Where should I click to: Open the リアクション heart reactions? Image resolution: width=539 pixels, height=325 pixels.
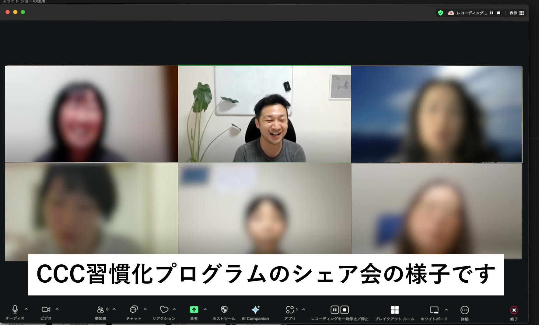pos(164,310)
